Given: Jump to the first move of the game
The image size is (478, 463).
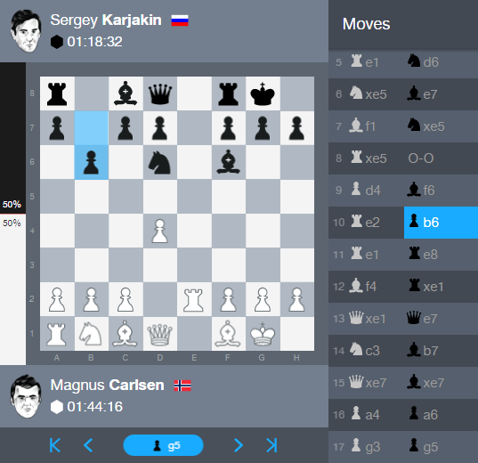Looking at the screenshot, I should [55, 445].
